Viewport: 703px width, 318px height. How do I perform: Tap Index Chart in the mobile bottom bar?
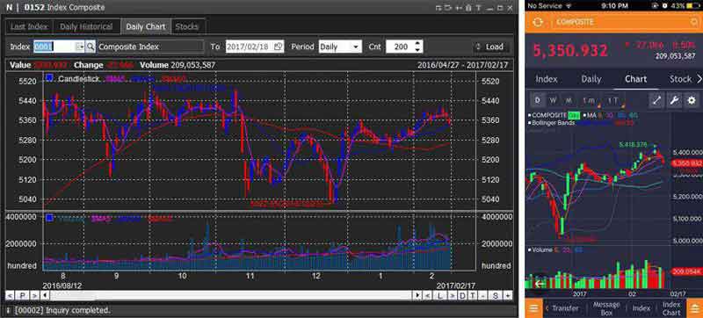(671, 308)
